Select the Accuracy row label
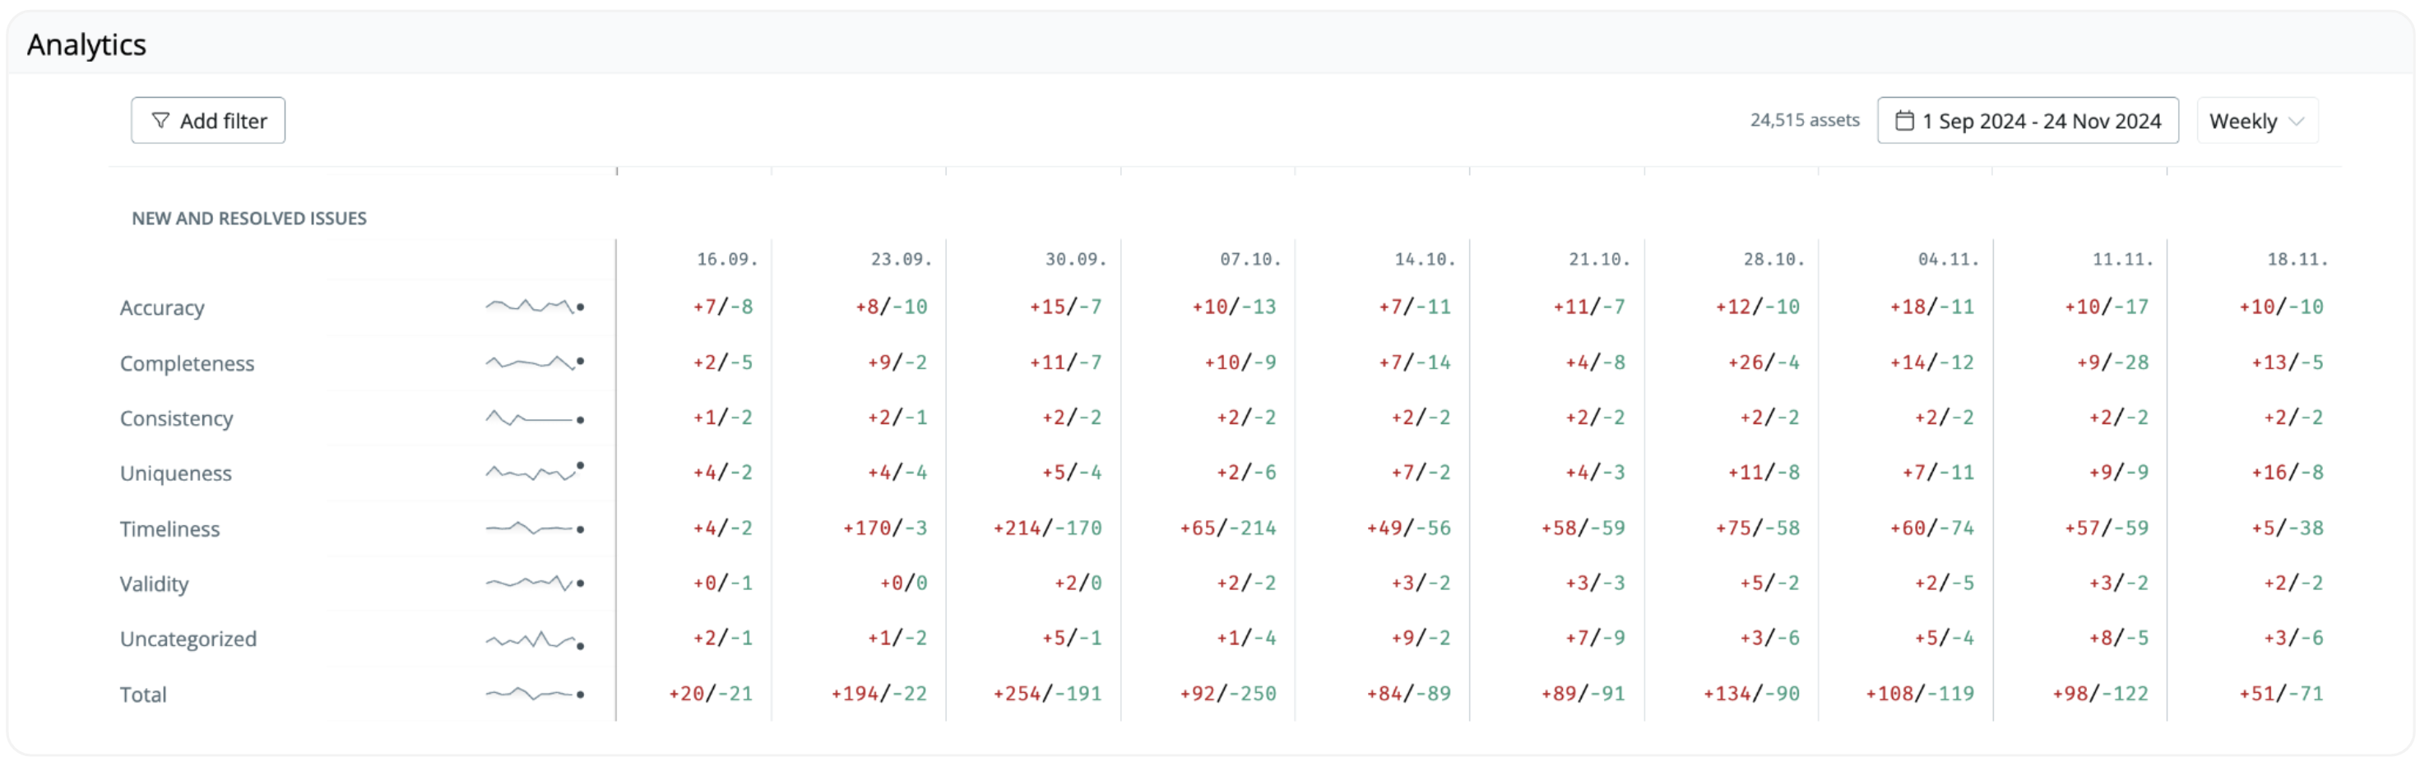 pyautogui.click(x=161, y=308)
